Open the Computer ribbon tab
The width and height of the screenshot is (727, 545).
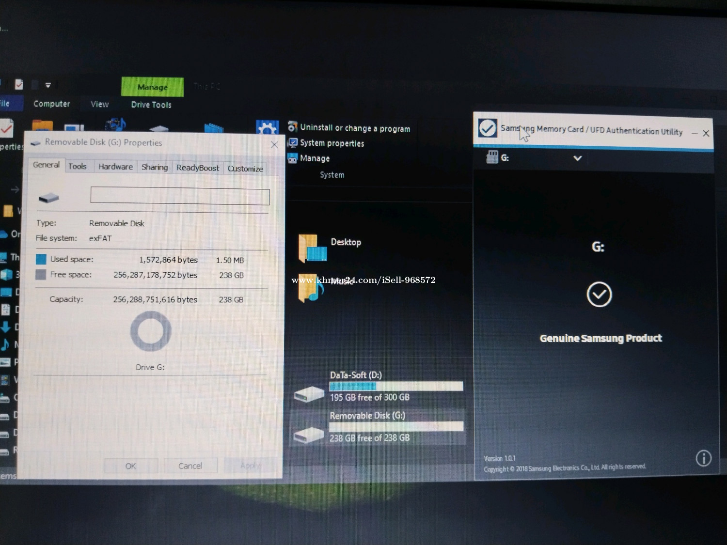coord(52,104)
